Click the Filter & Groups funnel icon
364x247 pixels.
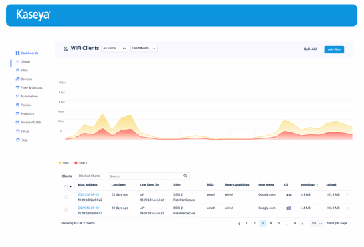pyautogui.click(x=17, y=87)
